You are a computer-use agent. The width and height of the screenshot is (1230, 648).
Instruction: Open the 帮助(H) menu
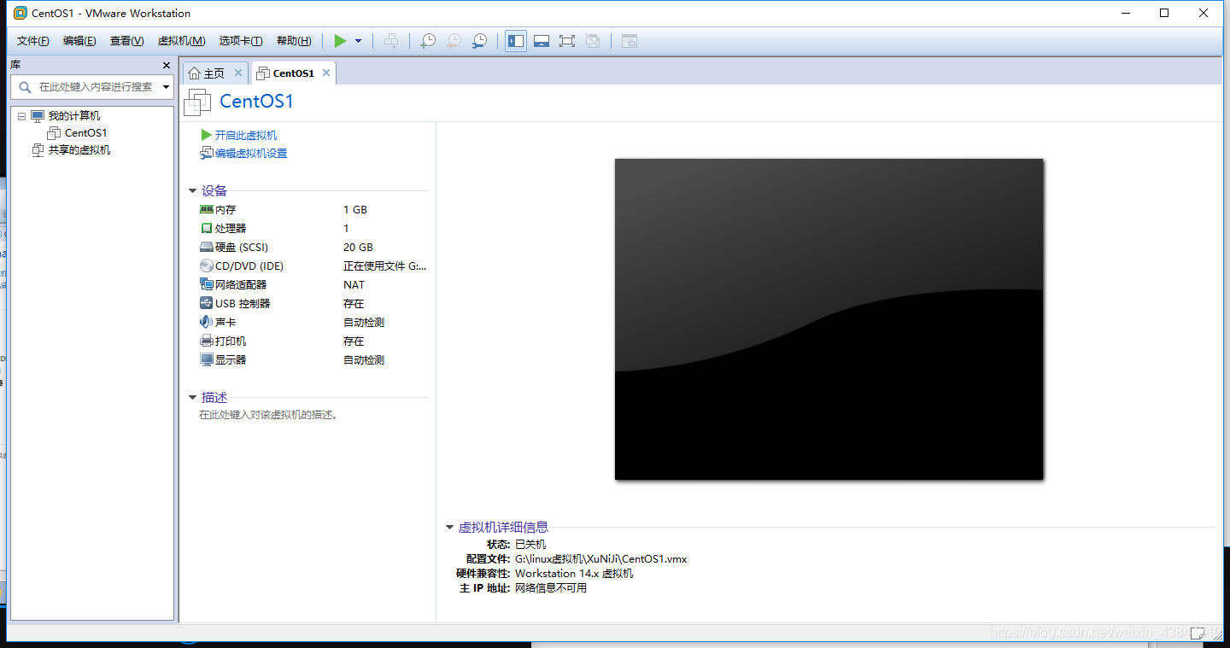point(294,41)
